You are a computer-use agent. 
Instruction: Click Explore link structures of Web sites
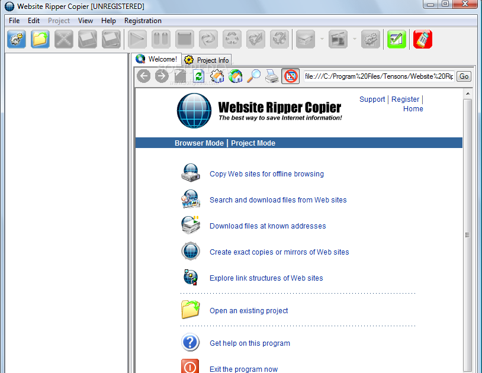point(266,278)
